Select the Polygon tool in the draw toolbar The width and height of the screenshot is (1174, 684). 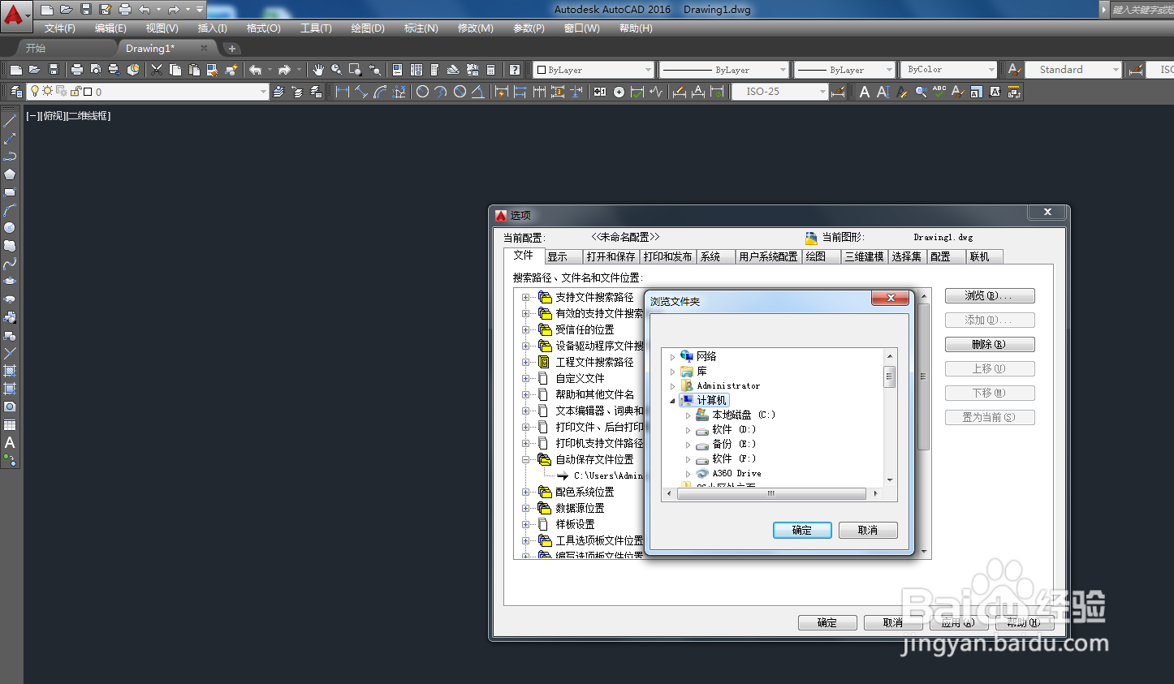tap(10, 174)
